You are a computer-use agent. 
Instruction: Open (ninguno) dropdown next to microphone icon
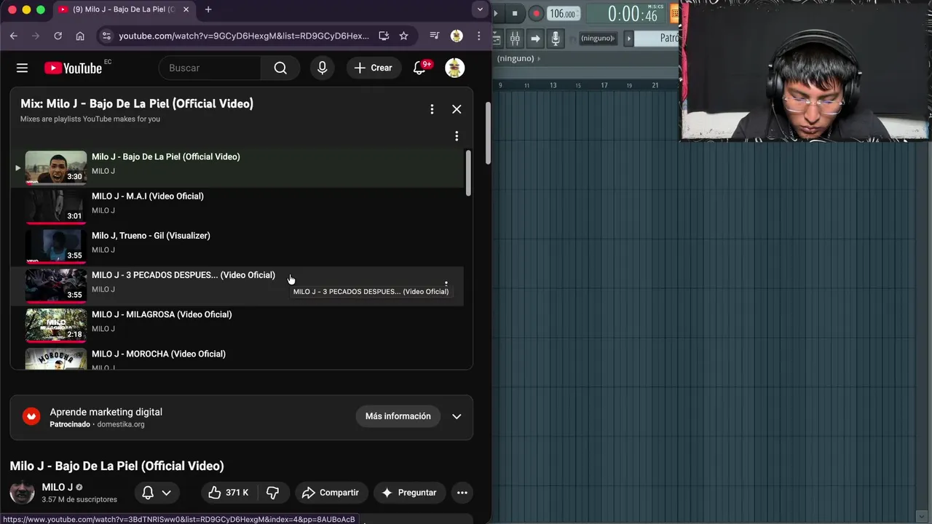pyautogui.click(x=597, y=38)
